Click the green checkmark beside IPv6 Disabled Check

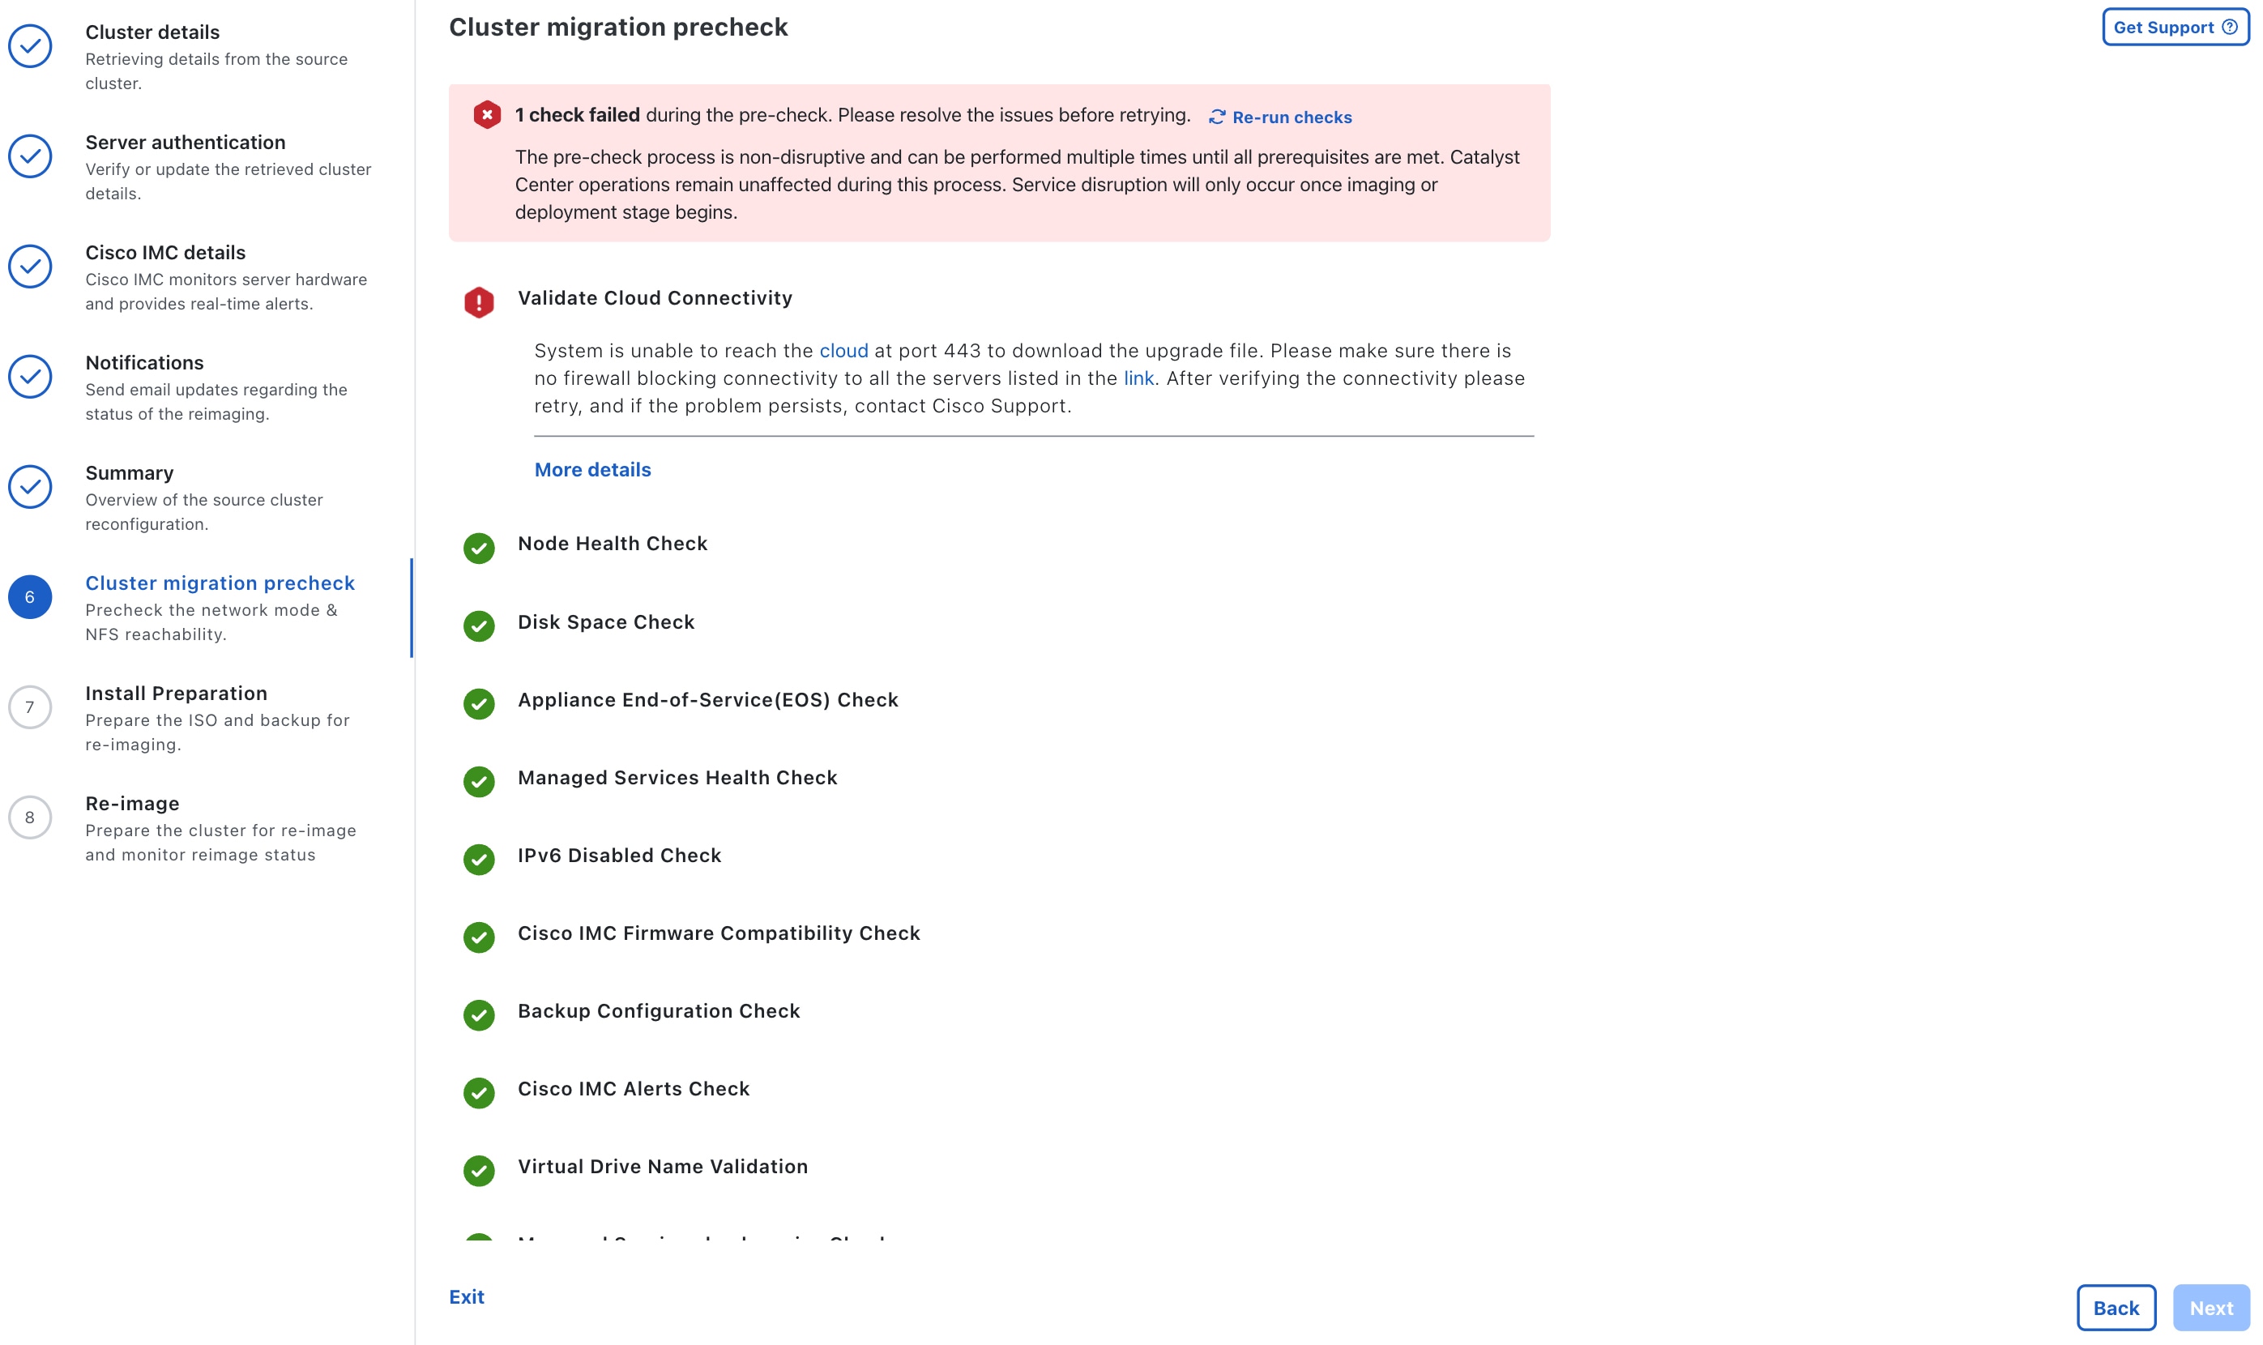tap(479, 859)
